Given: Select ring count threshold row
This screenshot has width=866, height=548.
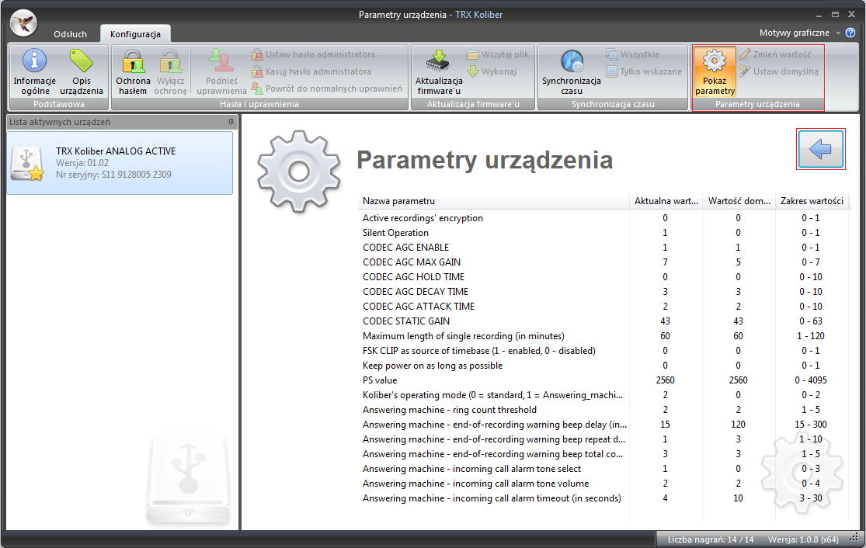Looking at the screenshot, I should (603, 410).
